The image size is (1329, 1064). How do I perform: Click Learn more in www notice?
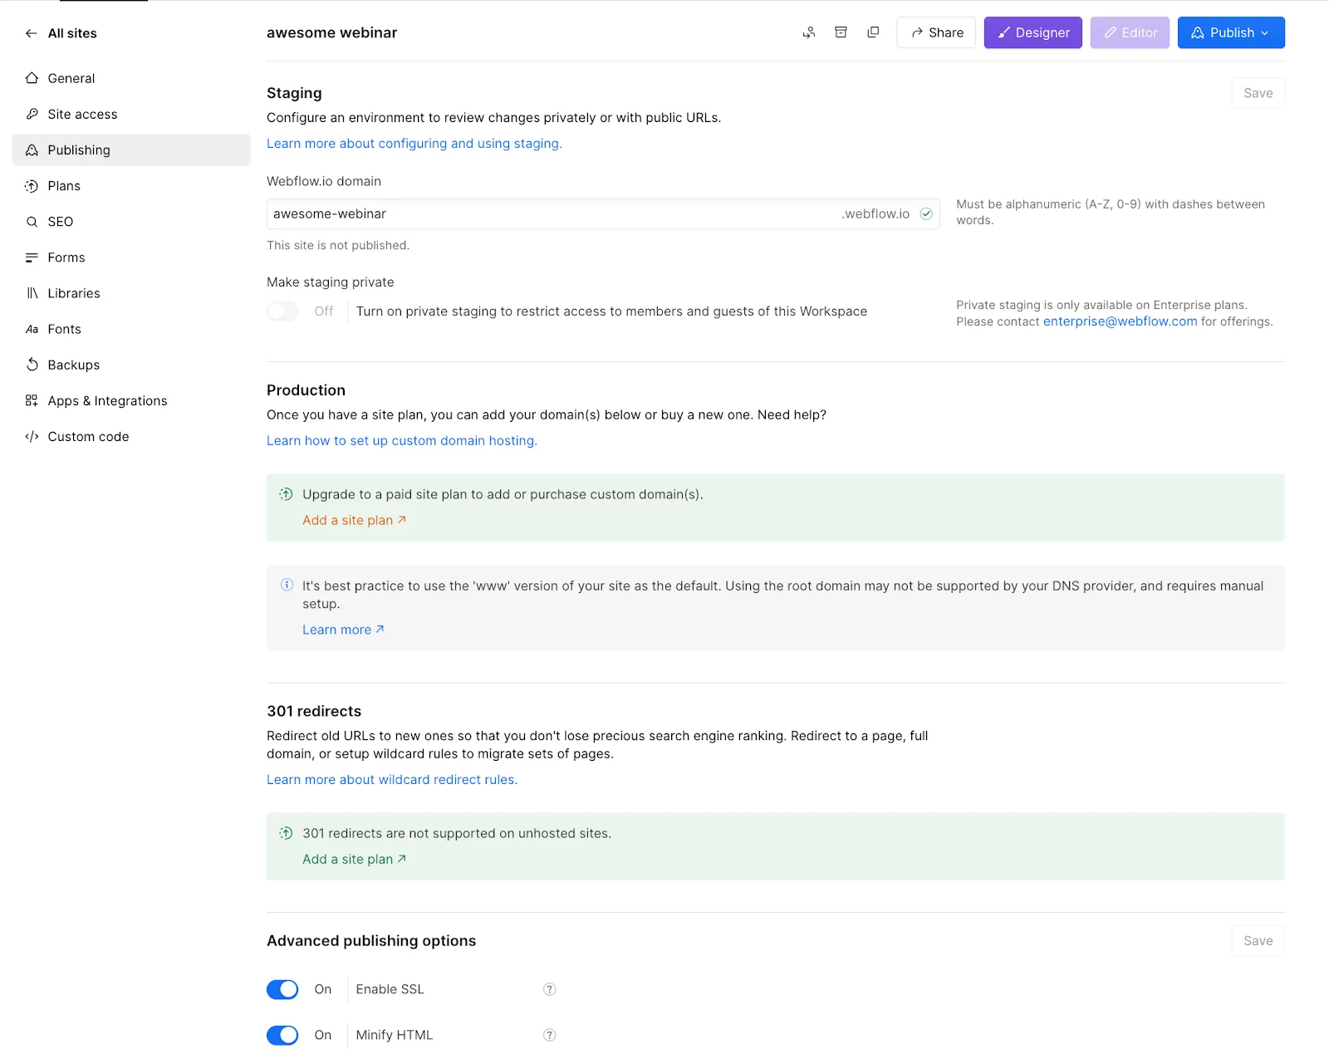click(x=343, y=630)
